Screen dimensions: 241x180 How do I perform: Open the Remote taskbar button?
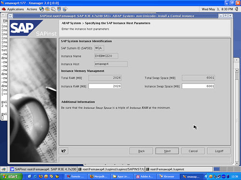(x=76, y=177)
